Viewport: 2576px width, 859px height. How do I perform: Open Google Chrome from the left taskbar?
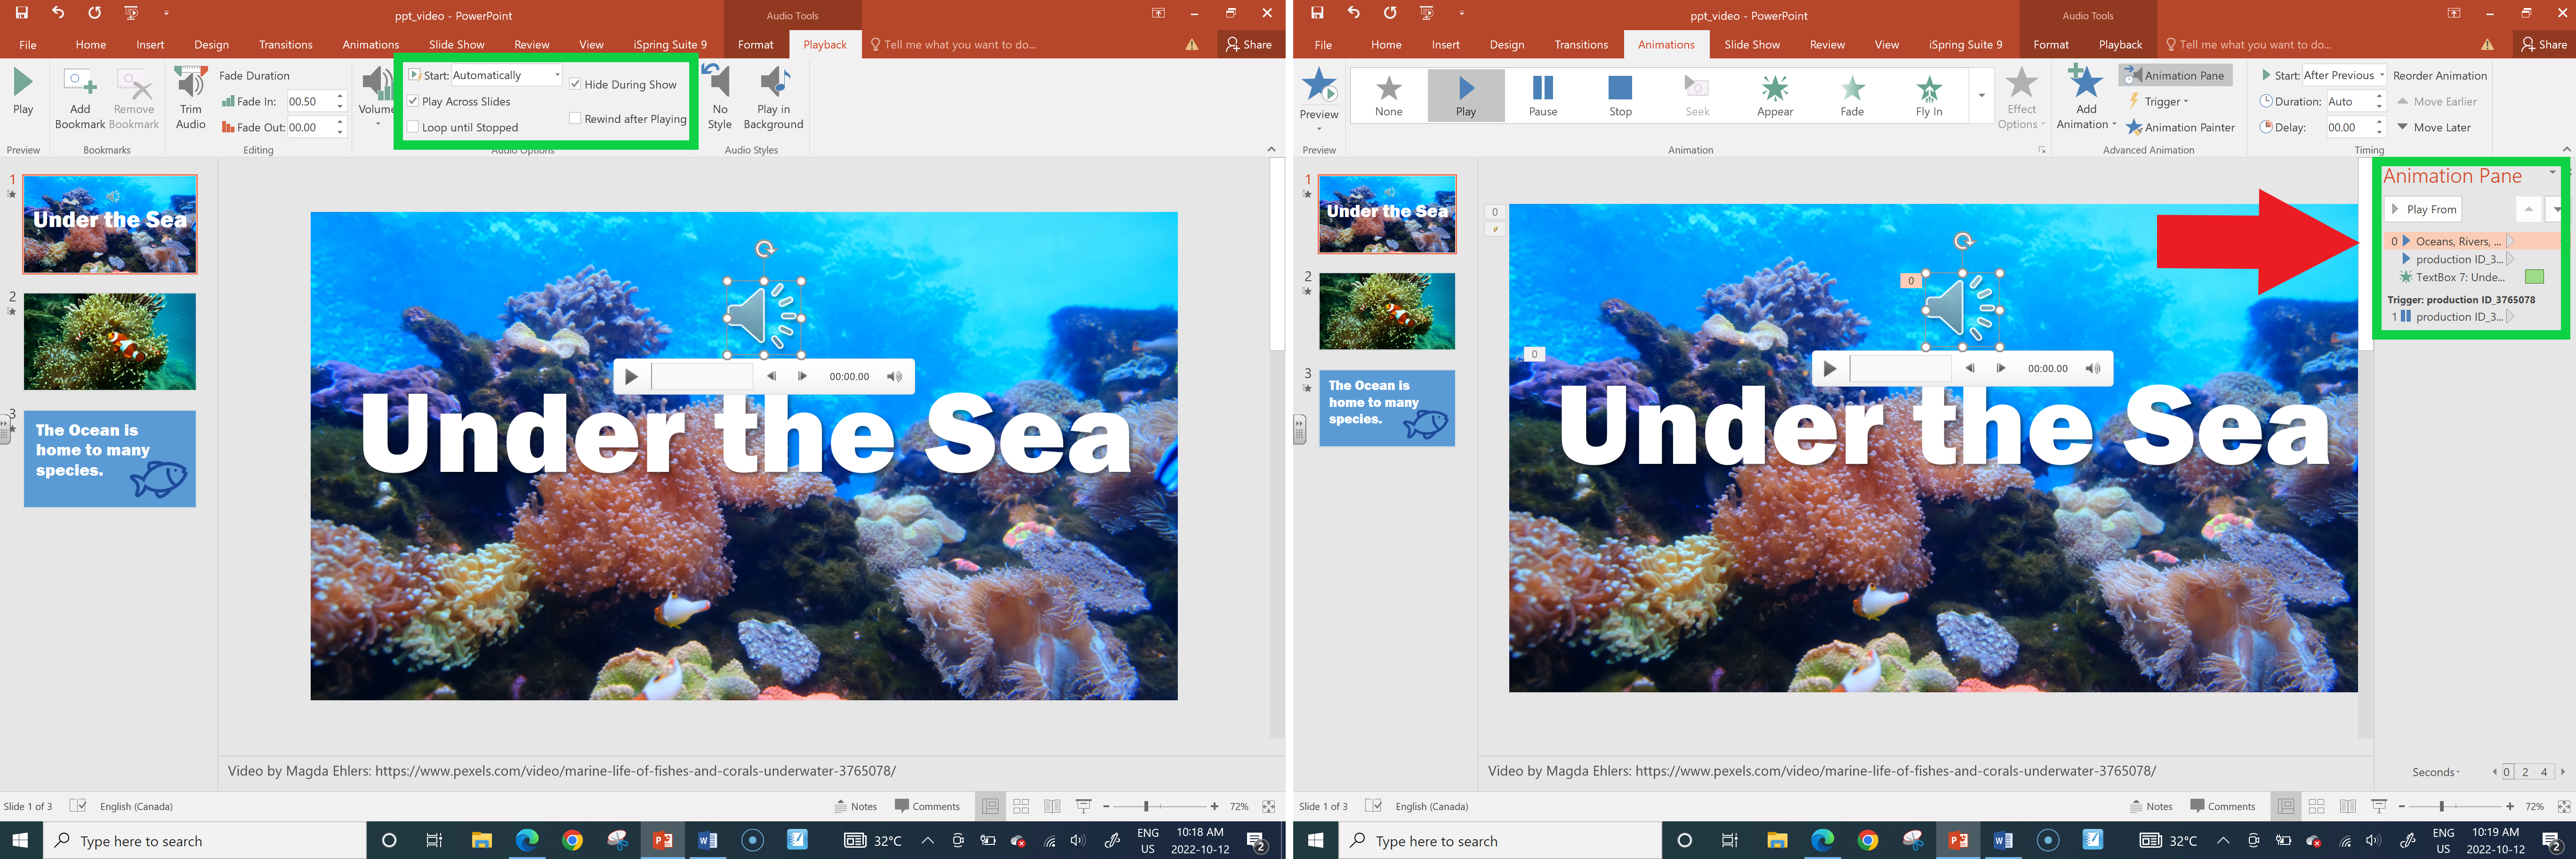coord(572,840)
